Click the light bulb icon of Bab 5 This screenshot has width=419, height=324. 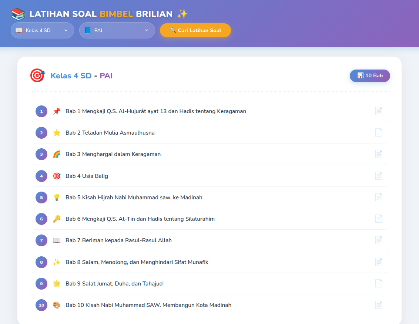click(57, 198)
